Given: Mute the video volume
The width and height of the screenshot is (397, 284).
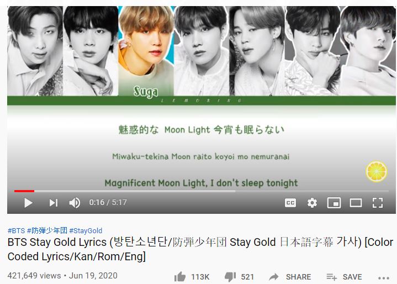Looking at the screenshot, I should (75, 203).
